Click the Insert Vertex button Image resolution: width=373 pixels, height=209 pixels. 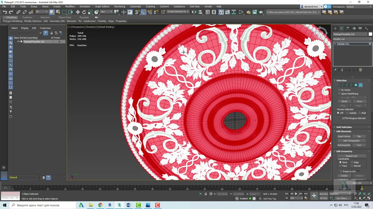tap(344, 136)
